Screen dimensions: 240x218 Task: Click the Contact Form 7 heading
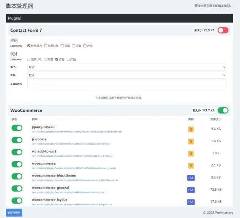point(26,30)
